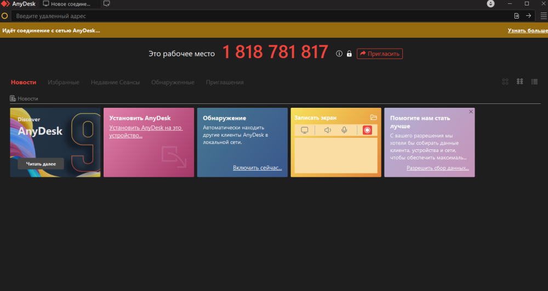Screen dimensions: 548x291
Task: Open the 'Узнать больше' link
Action: [528, 30]
